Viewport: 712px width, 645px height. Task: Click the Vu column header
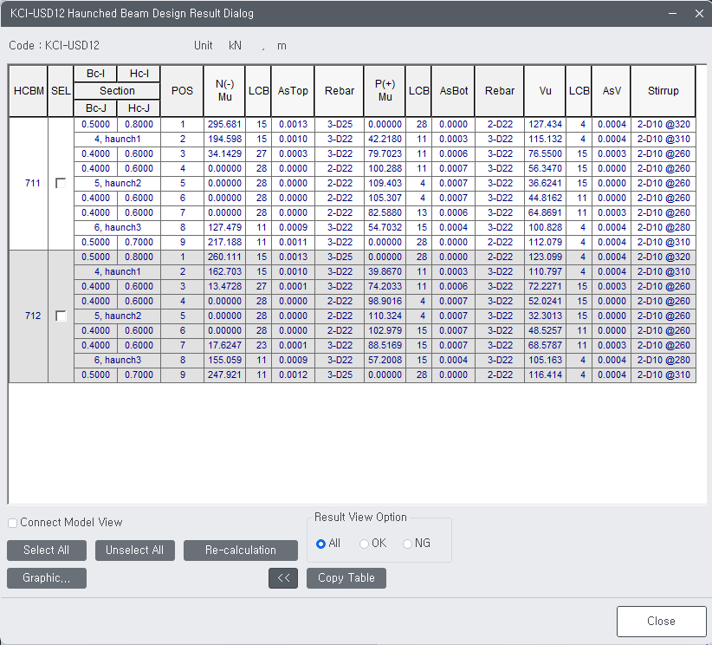click(x=545, y=91)
